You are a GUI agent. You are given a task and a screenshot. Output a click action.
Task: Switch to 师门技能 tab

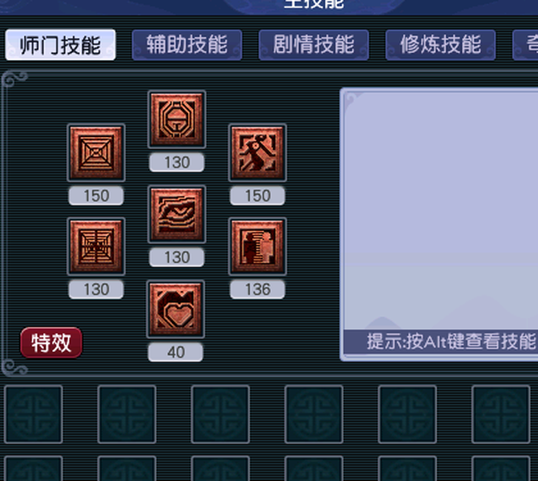pyautogui.click(x=60, y=45)
